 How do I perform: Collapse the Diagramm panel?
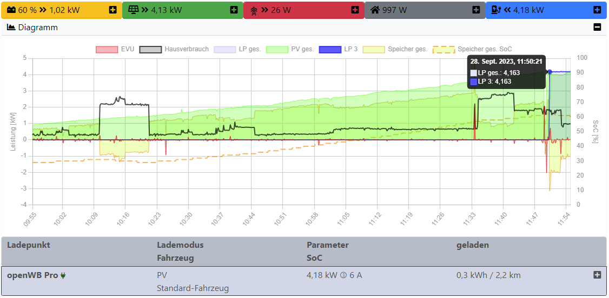click(597, 28)
